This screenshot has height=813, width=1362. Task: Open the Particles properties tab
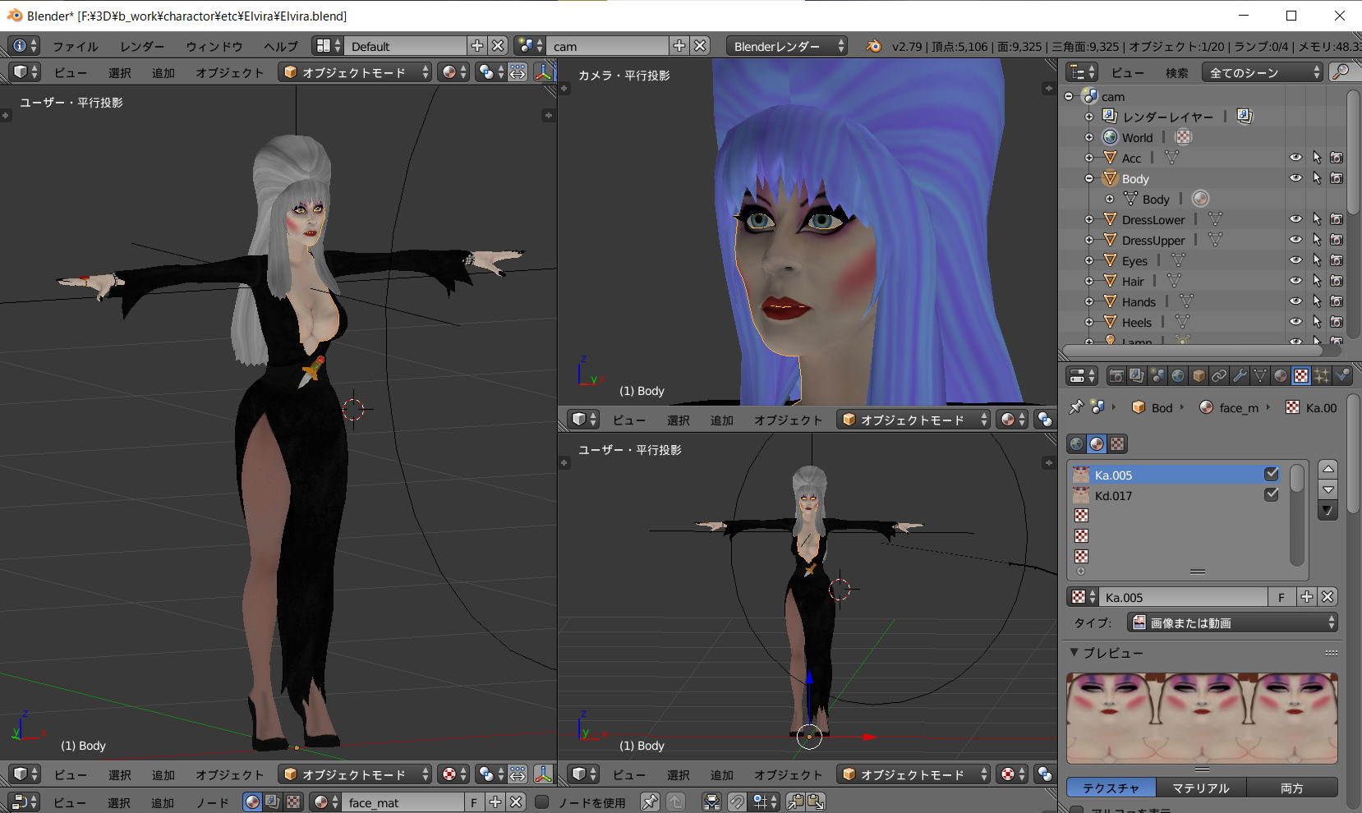click(1322, 376)
